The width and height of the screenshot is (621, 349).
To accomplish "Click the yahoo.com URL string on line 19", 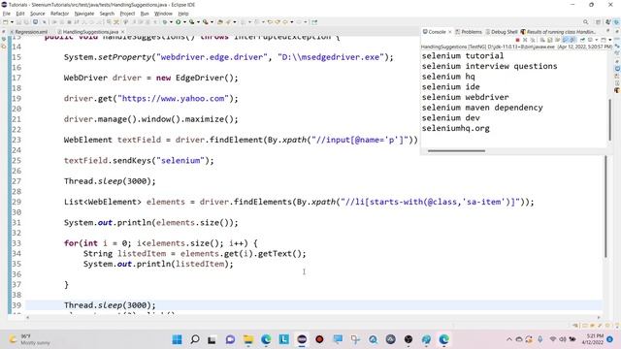I will pyautogui.click(x=173, y=99).
